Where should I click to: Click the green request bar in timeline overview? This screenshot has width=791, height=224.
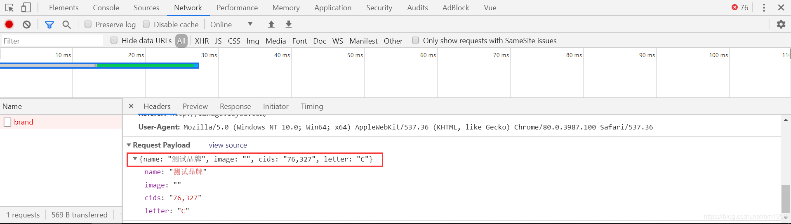pyautogui.click(x=146, y=65)
